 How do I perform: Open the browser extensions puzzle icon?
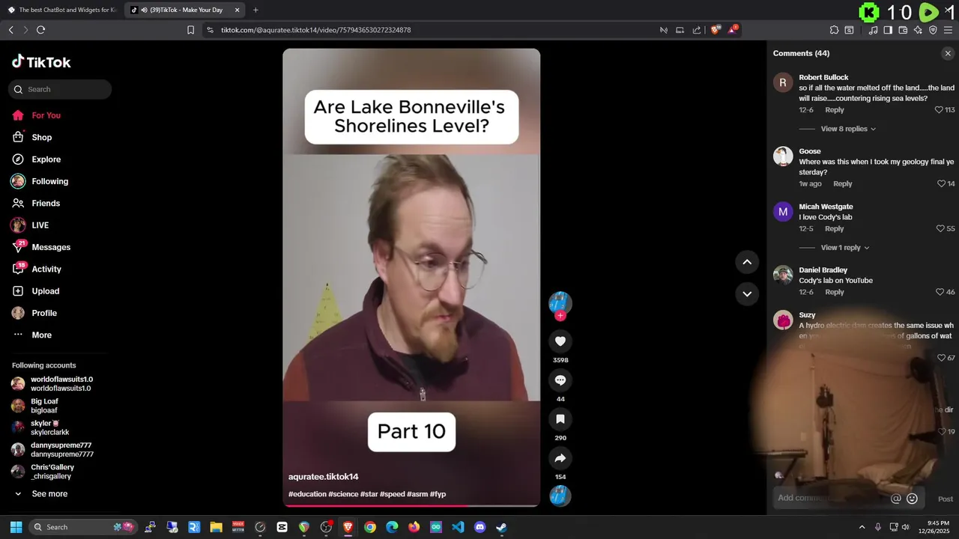834,30
